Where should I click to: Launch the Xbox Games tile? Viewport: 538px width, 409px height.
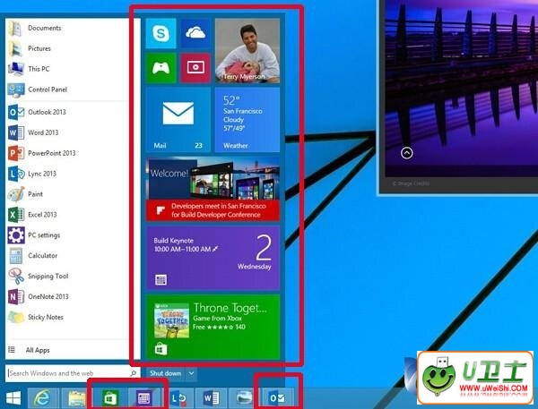tap(161, 68)
